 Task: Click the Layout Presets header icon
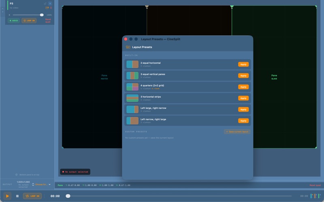pyautogui.click(x=128, y=47)
